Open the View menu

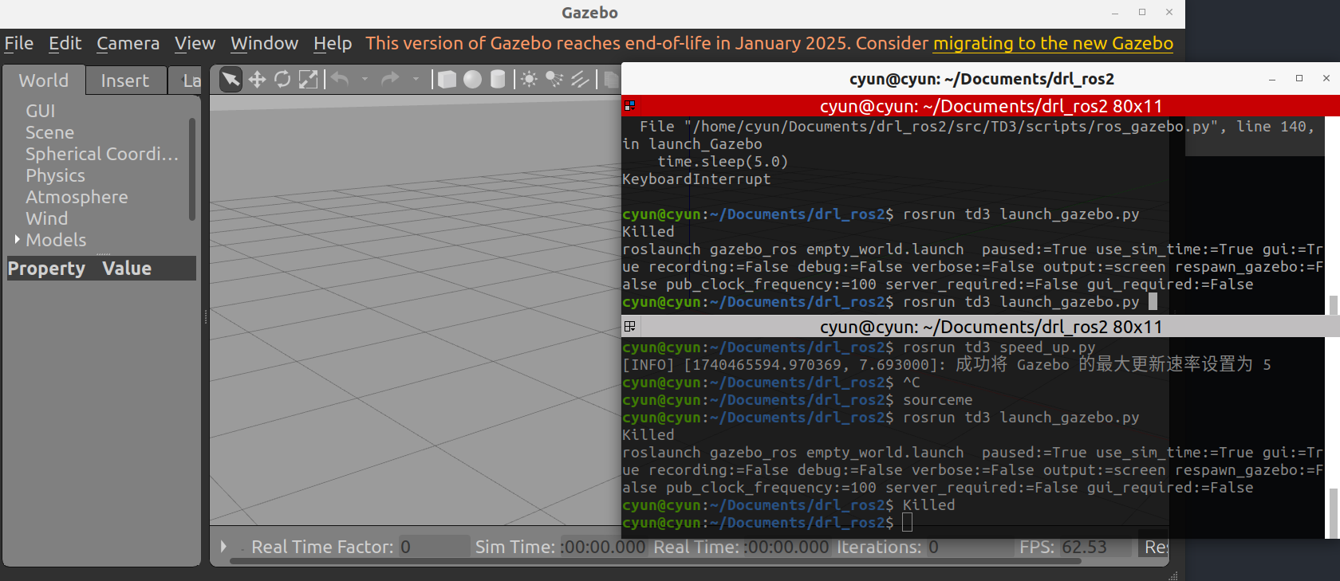click(195, 43)
